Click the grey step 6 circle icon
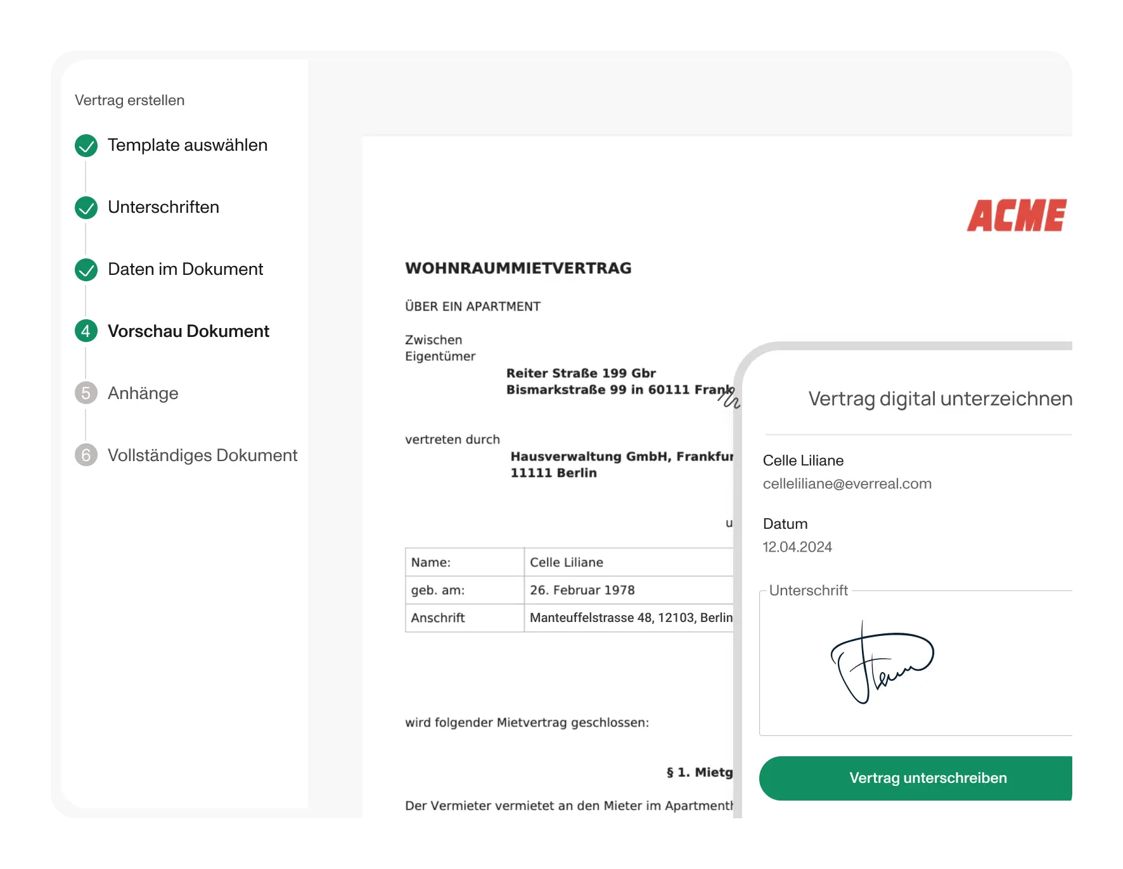1123x869 pixels. (x=86, y=455)
